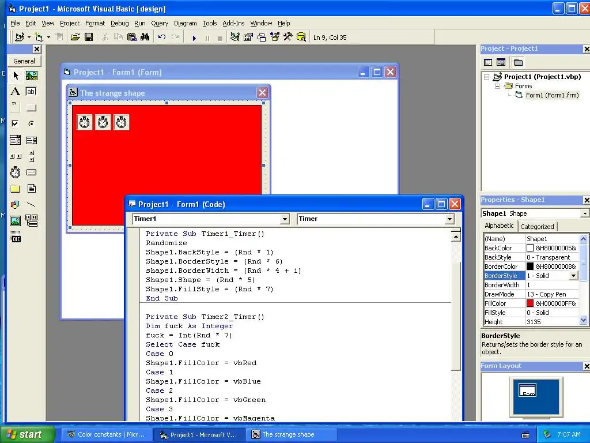This screenshot has width=590, height=443.
Task: Open the Diagram menu
Action: tap(185, 23)
